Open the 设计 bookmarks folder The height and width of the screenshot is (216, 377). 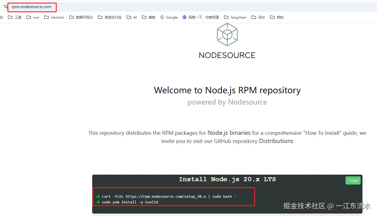click(x=258, y=17)
